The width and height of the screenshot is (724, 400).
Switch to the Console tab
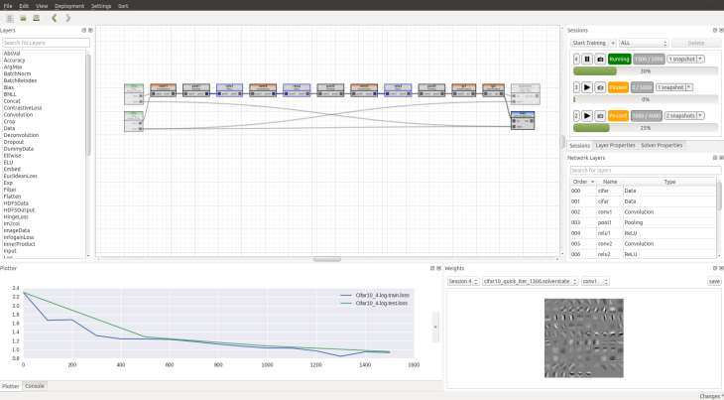click(35, 385)
